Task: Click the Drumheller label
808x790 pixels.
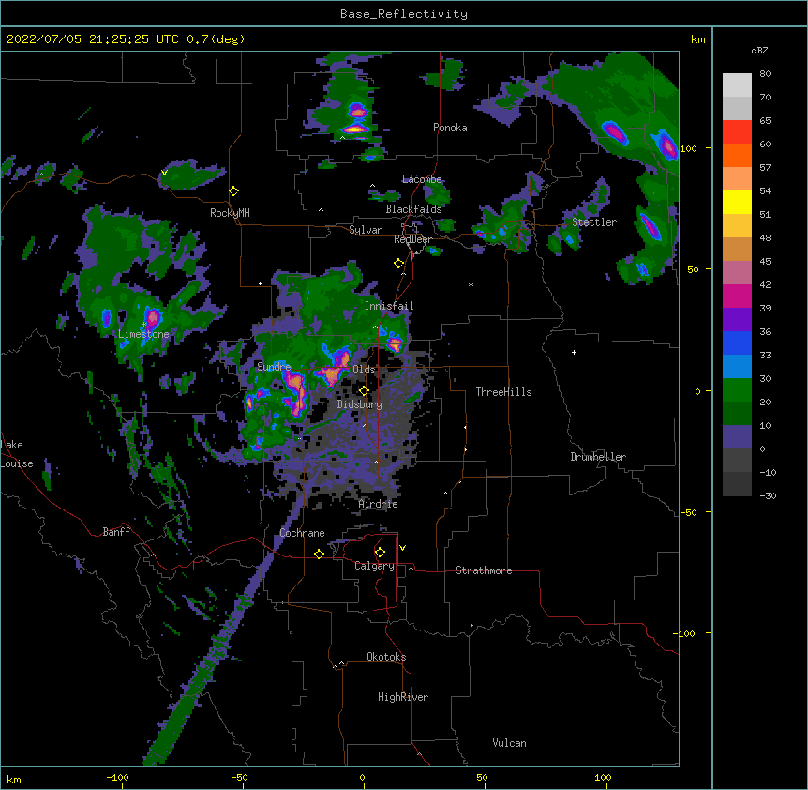Action: click(598, 457)
